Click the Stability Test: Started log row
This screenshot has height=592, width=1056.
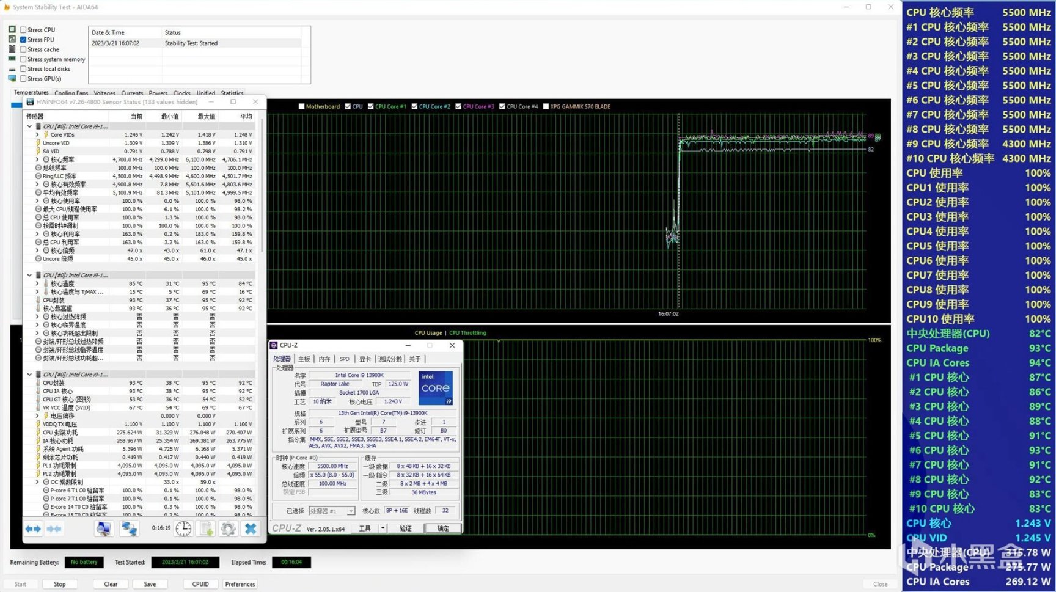(x=196, y=43)
